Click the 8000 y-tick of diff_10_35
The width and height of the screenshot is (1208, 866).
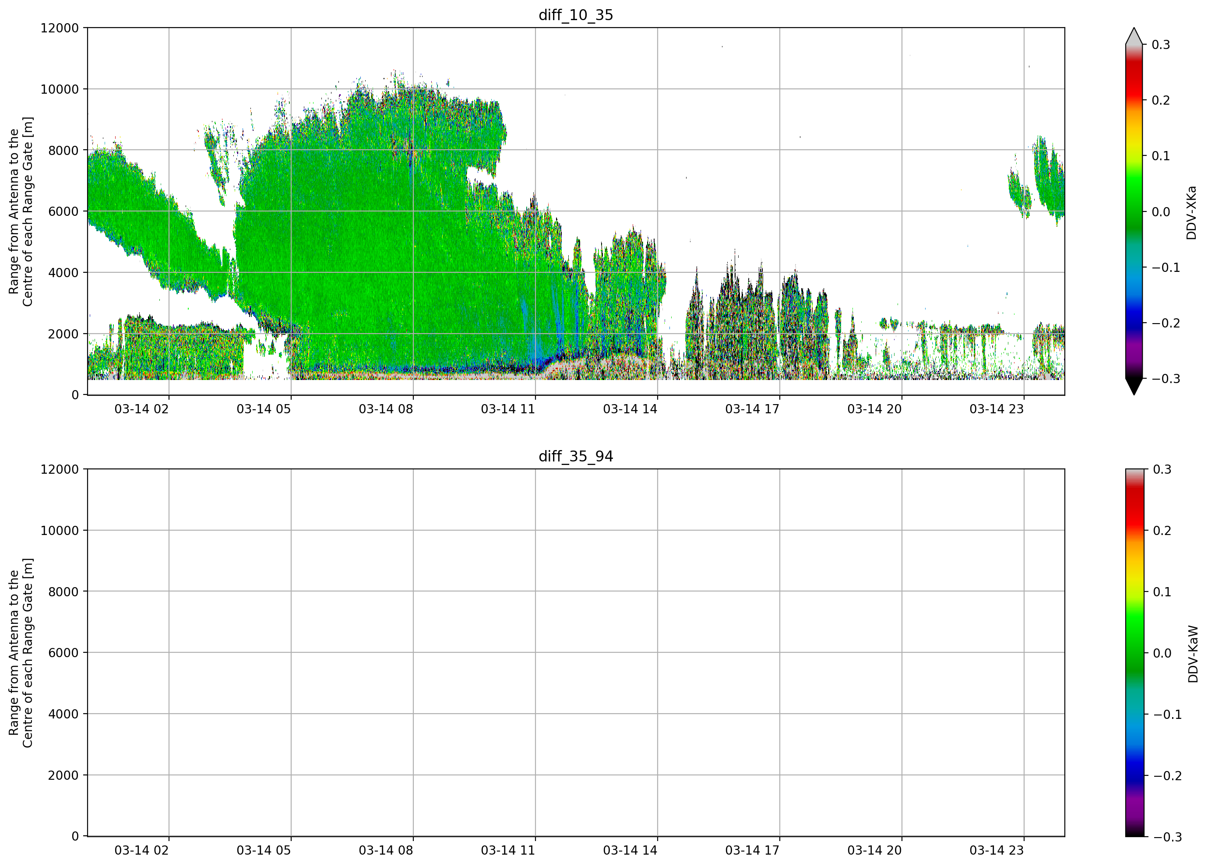point(63,151)
